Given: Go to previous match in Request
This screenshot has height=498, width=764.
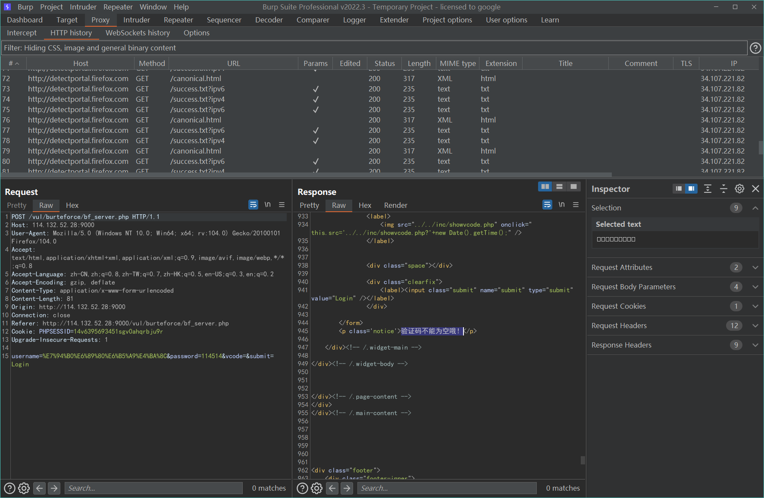Looking at the screenshot, I should (x=39, y=488).
